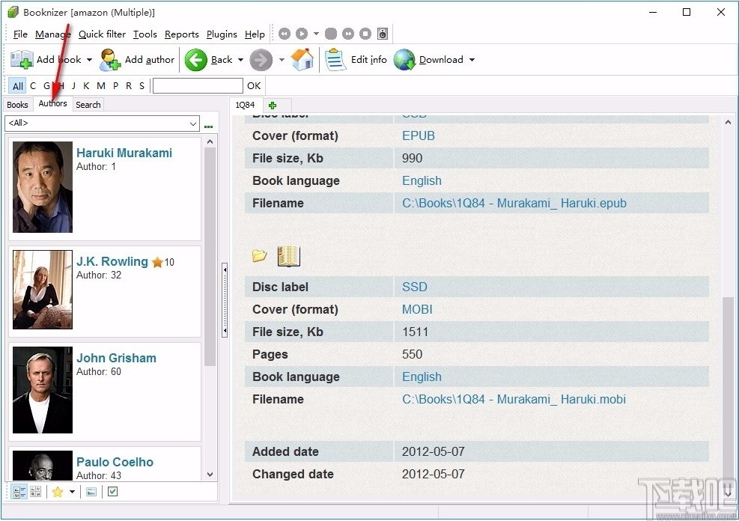Click the Home icon in the toolbar
The width and height of the screenshot is (739, 521).
(x=302, y=60)
